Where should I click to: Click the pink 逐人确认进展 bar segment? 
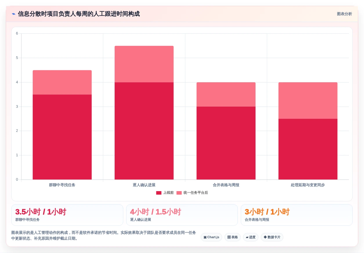point(144,64)
